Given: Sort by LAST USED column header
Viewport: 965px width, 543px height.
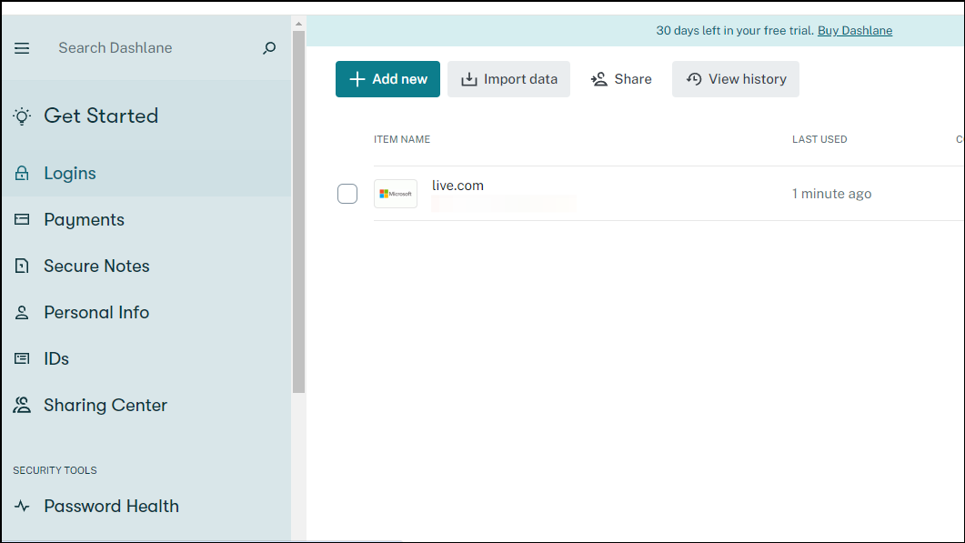Looking at the screenshot, I should (x=819, y=139).
